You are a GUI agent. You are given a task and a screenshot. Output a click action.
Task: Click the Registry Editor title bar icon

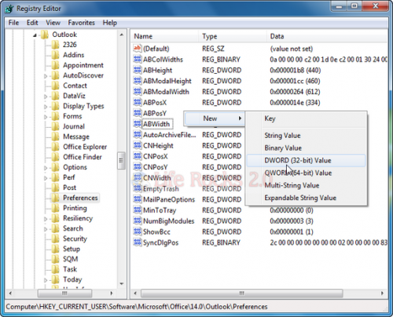9,9
